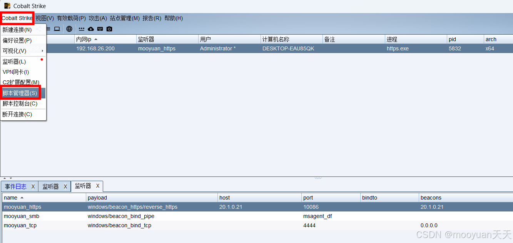Open the targets view laptop icon
Viewport: 513px width, 243px height.
coord(57,29)
